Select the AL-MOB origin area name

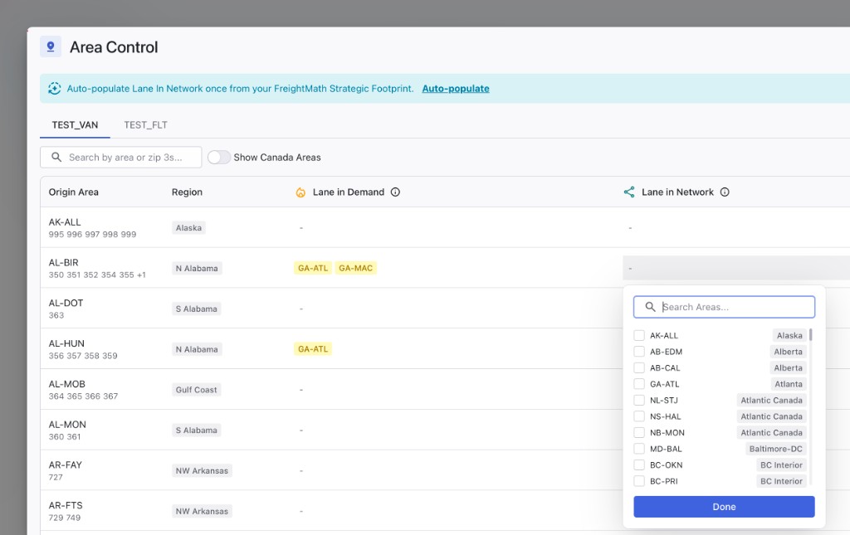pos(66,385)
